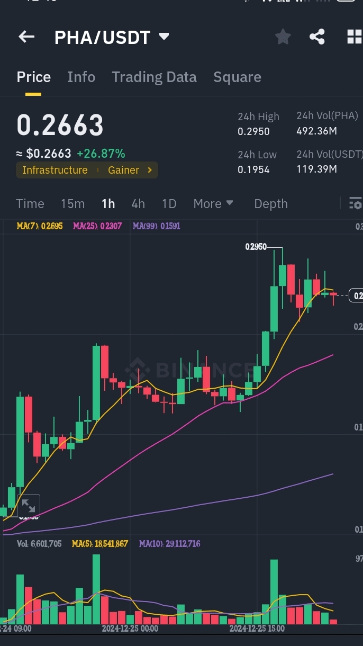Add PHA/USDT to favorites with star

(283, 37)
